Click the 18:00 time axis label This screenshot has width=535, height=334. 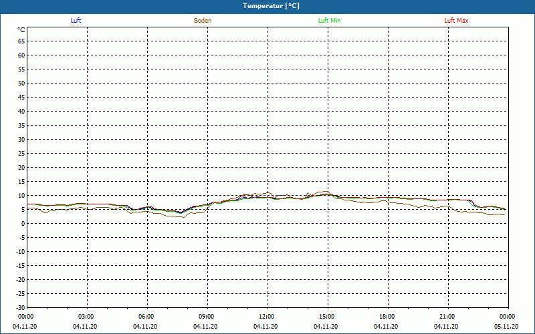[x=387, y=317]
